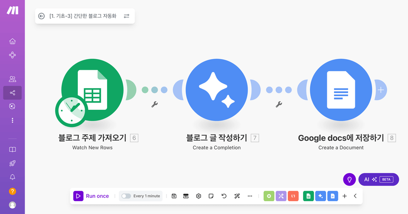Open the lightbulb explain flow button
This screenshot has height=214, width=408.
[x=349, y=180]
